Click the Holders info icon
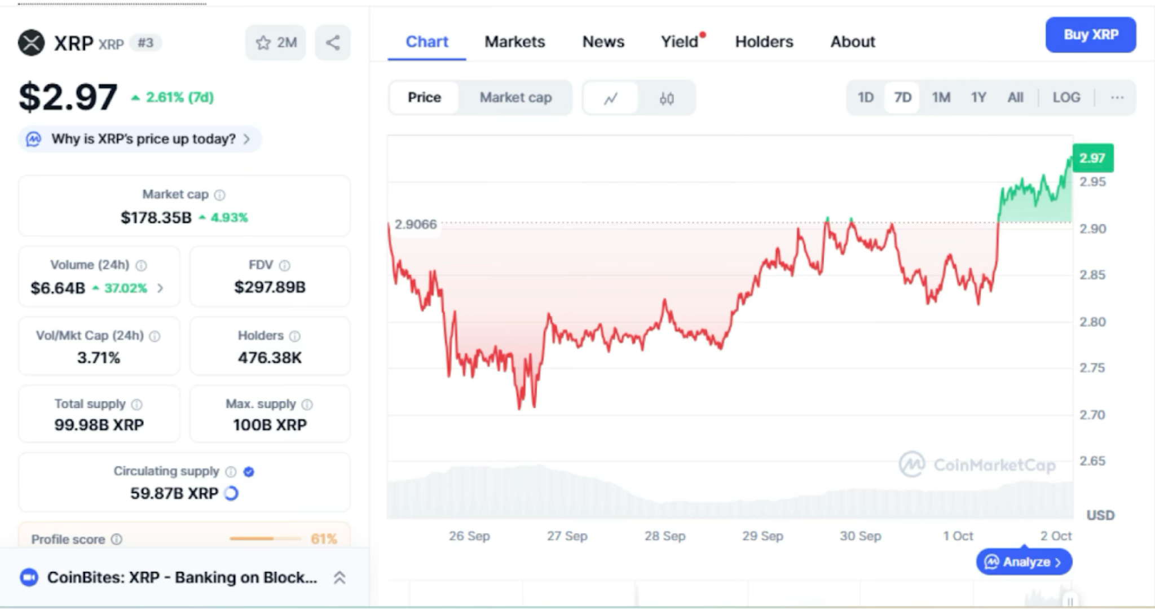The image size is (1155, 609). coord(294,336)
